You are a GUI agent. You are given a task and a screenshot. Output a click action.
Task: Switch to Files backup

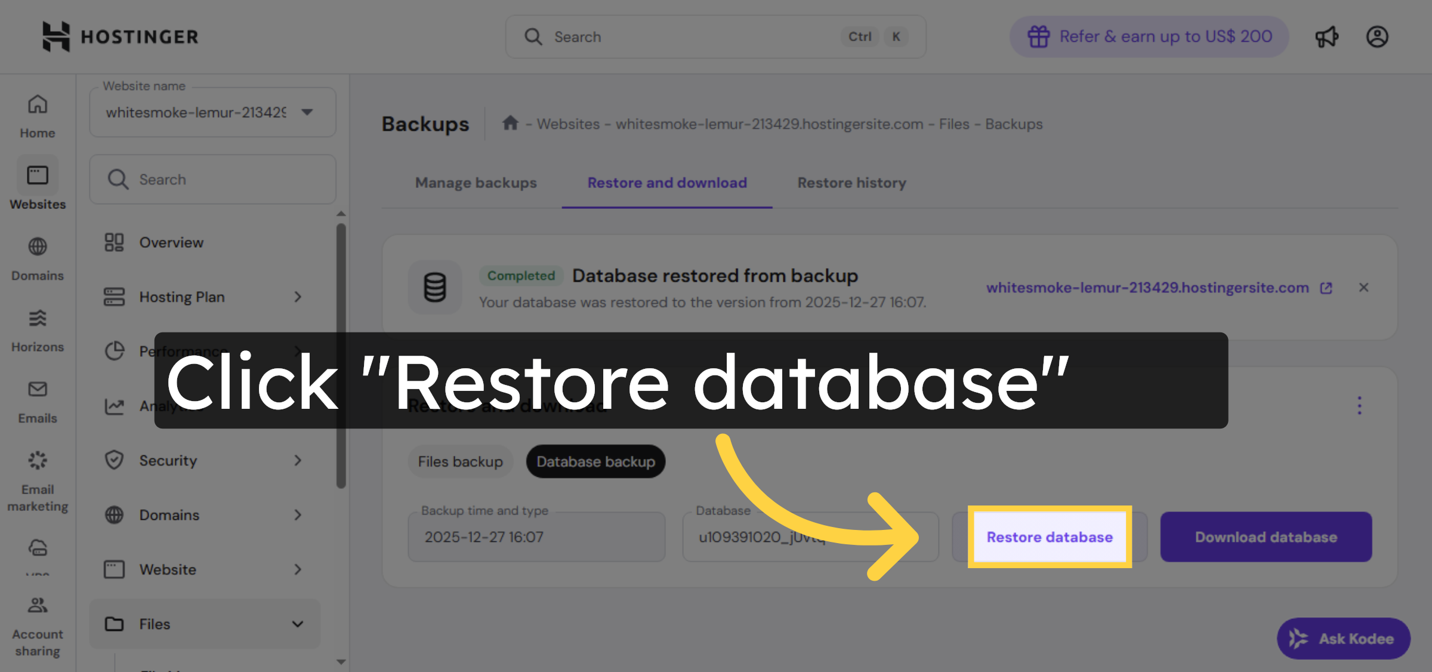[460, 461]
